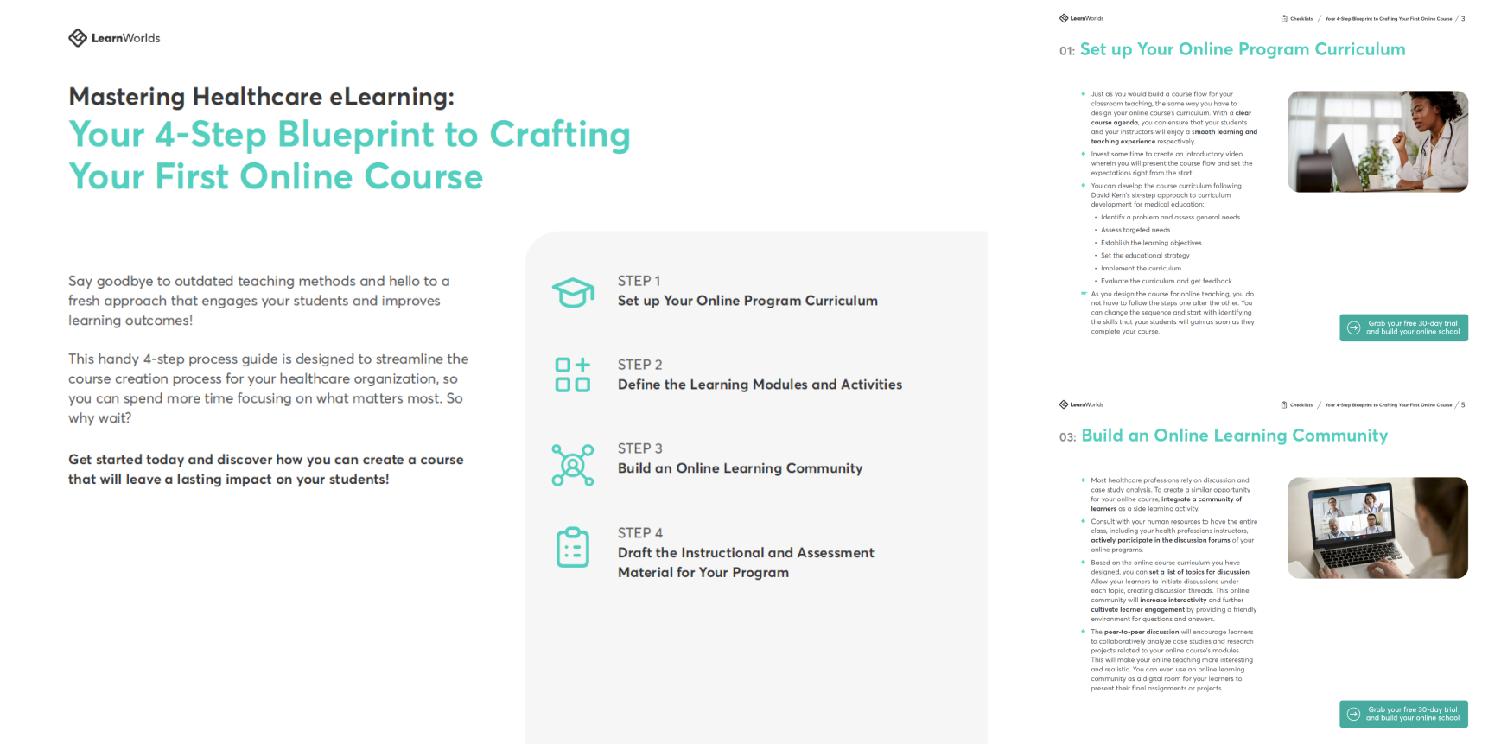Click the 'STEP 1' label
Screen dimensions: 1501x744
639,281
